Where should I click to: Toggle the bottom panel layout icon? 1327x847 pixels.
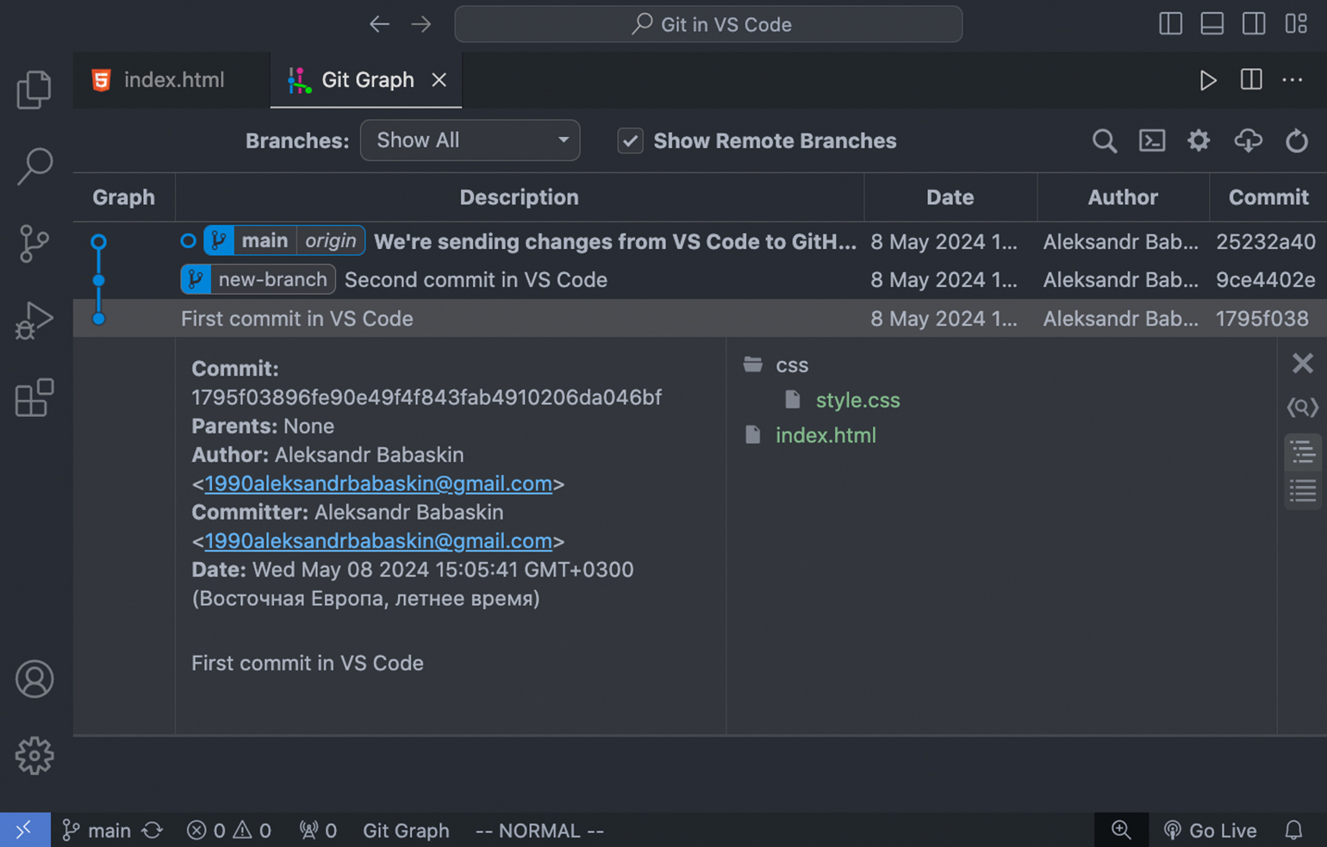1212,23
